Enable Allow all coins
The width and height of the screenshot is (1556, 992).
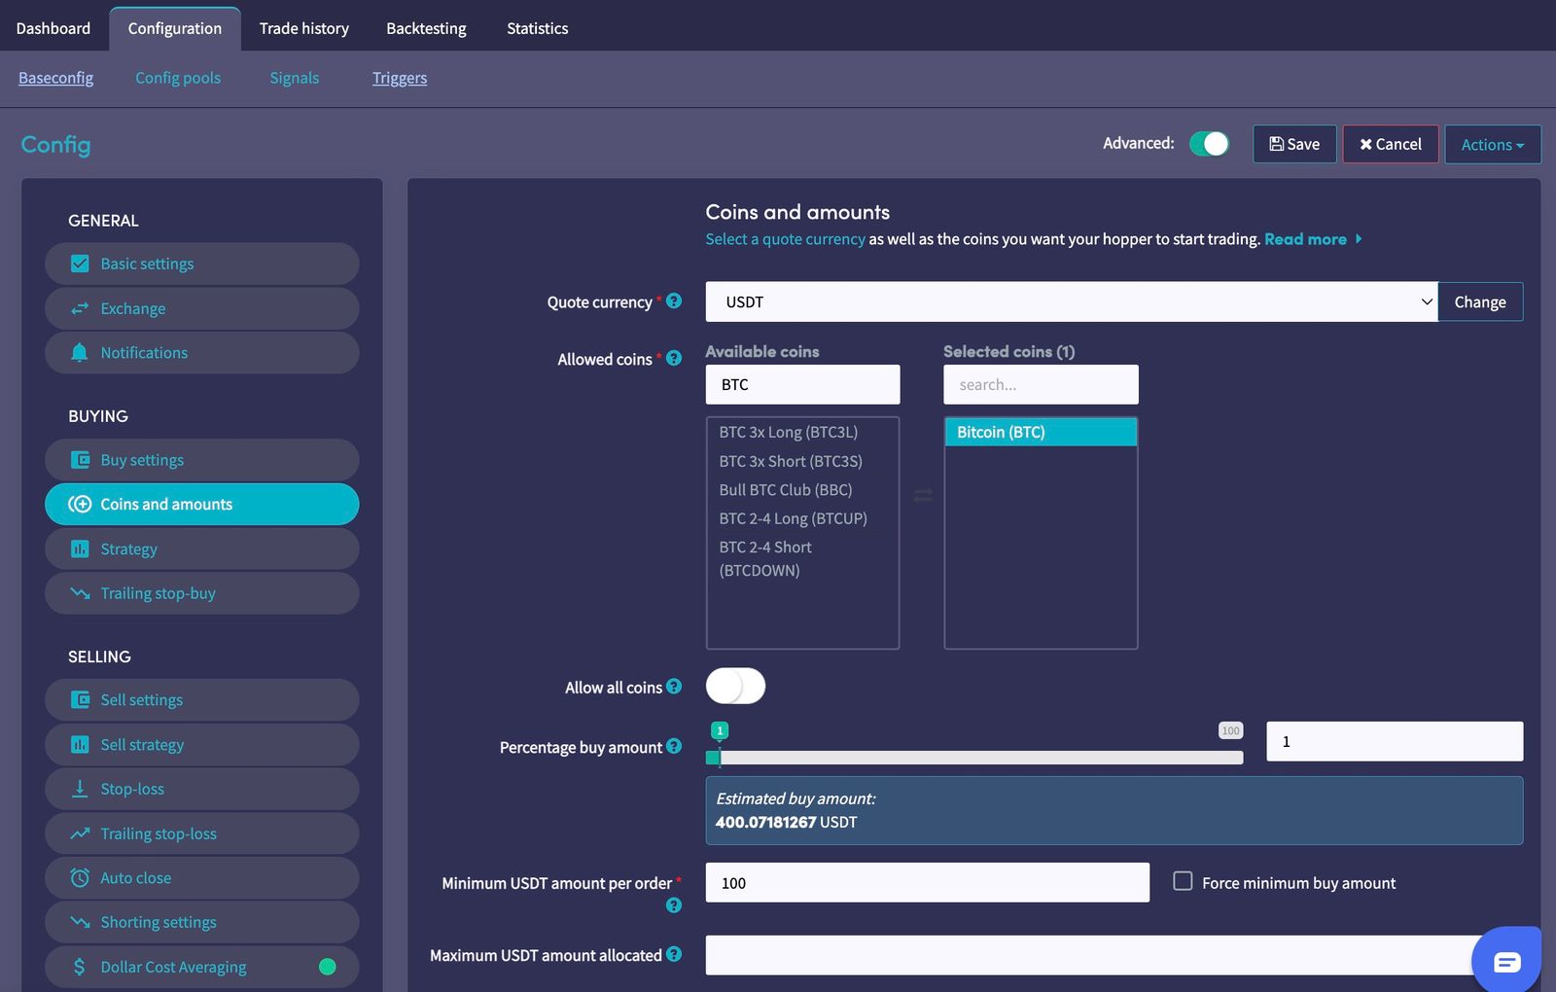click(735, 686)
